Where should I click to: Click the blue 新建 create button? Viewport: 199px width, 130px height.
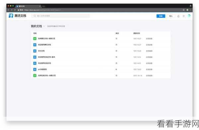161,16
